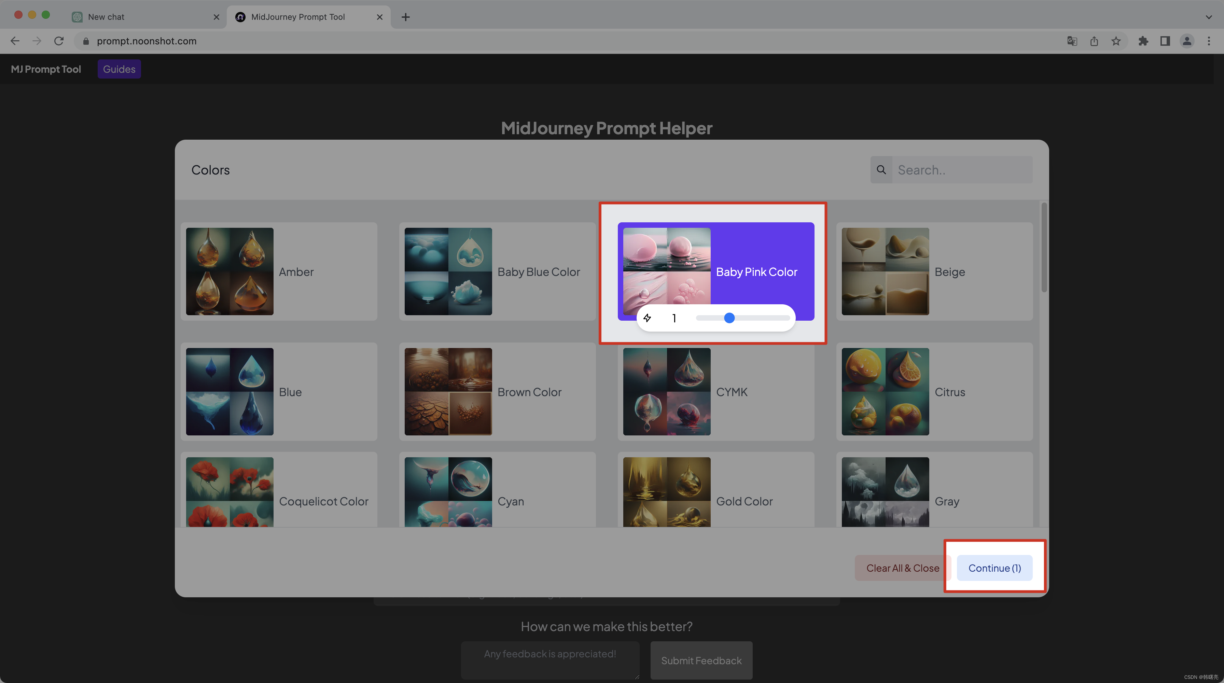Click the lightning bolt icon in popup
Image resolution: width=1224 pixels, height=683 pixels.
click(x=647, y=317)
